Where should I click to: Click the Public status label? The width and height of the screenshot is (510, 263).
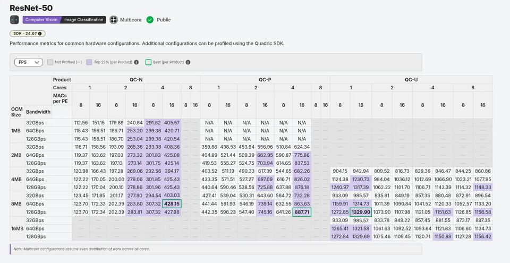coord(164,20)
